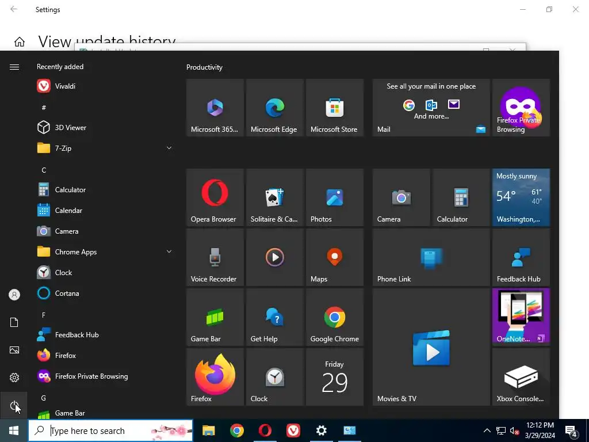Click the Power button in Start
The image size is (589, 442).
click(x=14, y=405)
